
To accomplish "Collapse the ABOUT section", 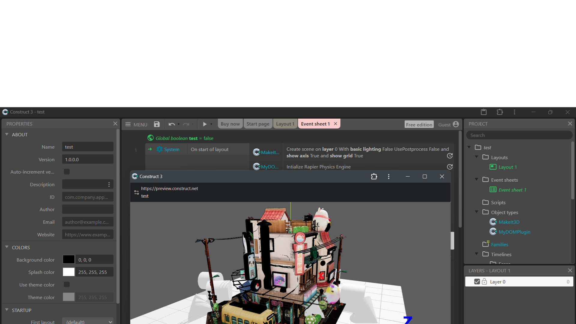I will (x=7, y=135).
